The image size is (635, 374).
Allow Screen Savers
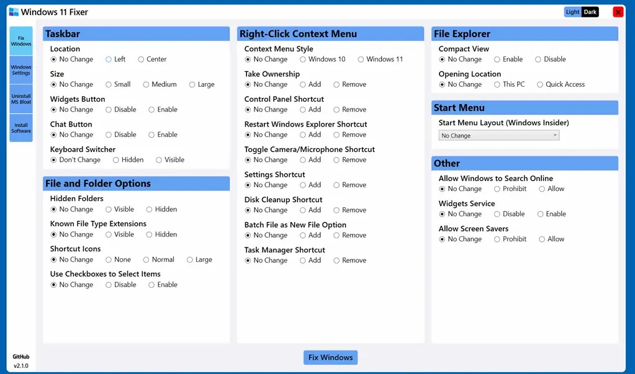pos(552,239)
